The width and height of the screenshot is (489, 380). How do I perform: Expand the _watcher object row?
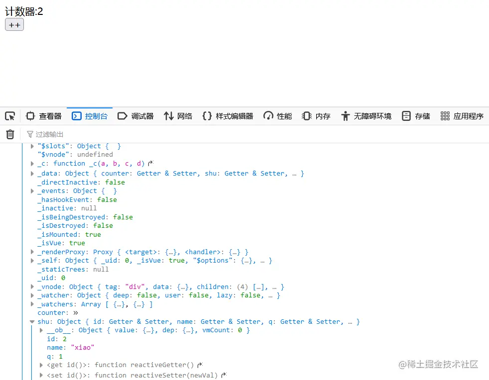click(32, 295)
